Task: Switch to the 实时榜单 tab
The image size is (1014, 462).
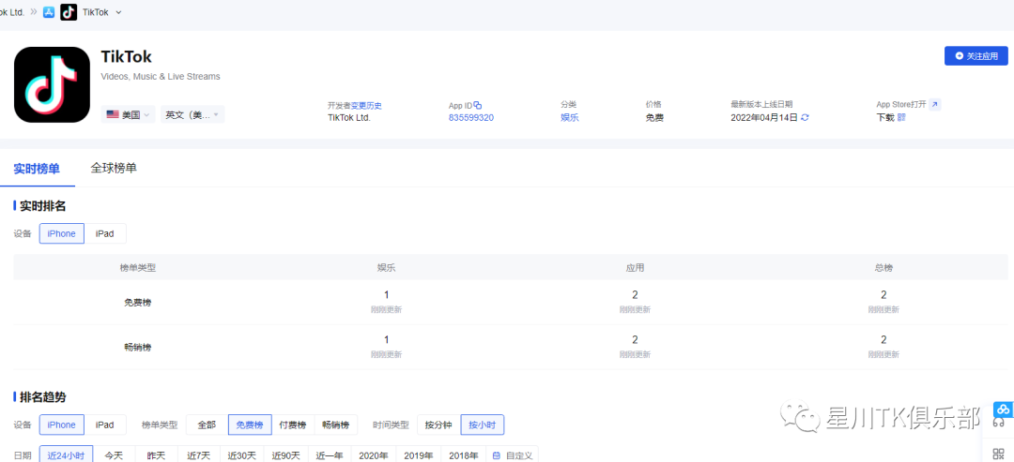Action: point(37,169)
